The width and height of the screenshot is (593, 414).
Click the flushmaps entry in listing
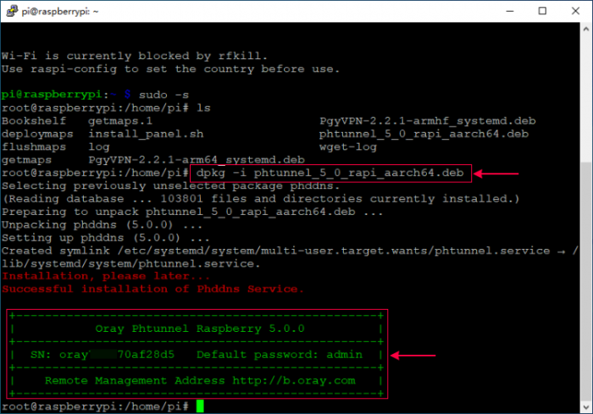point(34,146)
